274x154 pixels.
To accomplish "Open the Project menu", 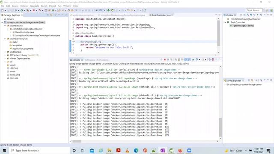I will pyautogui.click(x=52, y=6).
